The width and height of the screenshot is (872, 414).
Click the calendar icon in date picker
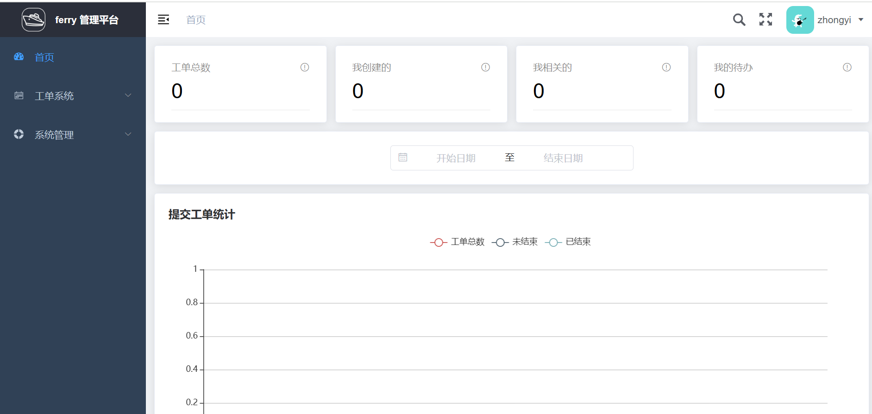tap(403, 158)
